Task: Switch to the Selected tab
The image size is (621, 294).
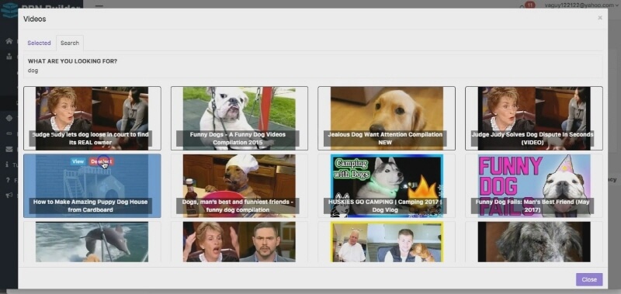Action: click(39, 43)
